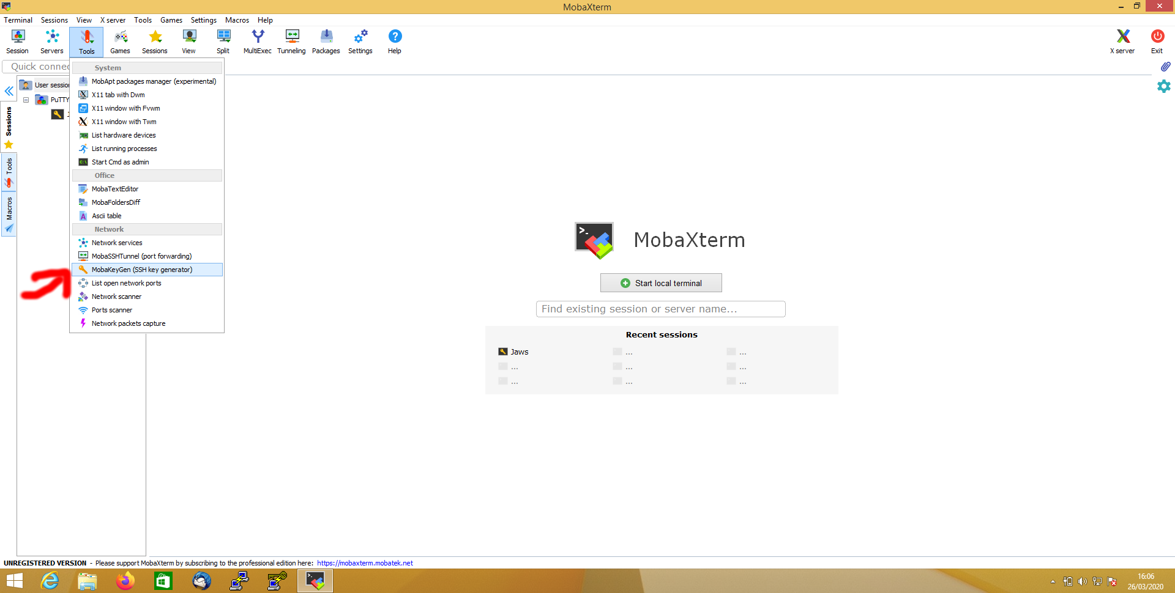The height and width of the screenshot is (593, 1175).
Task: Open the Help menu in menu bar
Action: click(265, 20)
